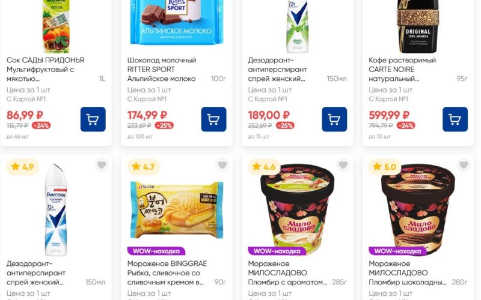Click the Binggrae fish ice cream image
The image size is (481, 300).
[177, 210]
